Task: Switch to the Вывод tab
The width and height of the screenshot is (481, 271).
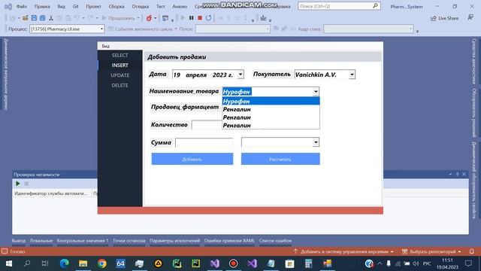Action: click(19, 241)
